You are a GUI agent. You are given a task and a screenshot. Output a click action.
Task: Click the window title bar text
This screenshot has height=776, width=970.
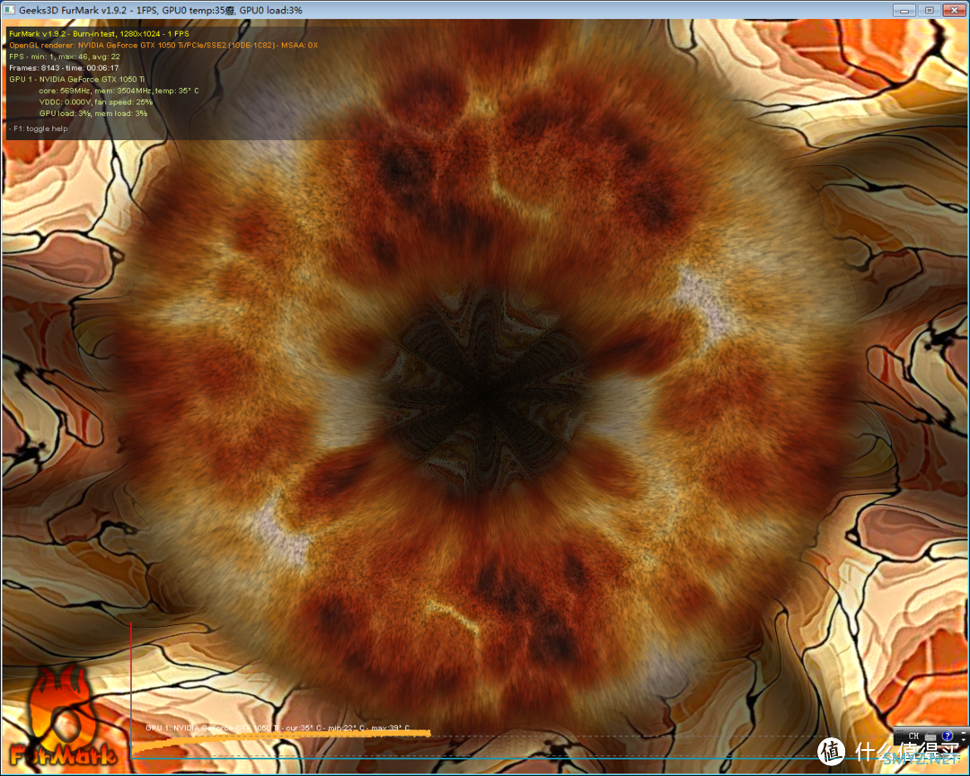(x=160, y=10)
